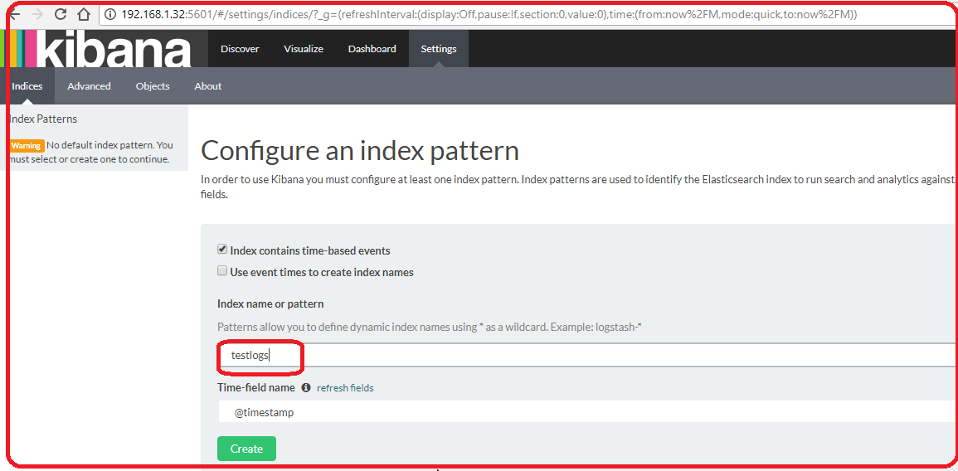Click the site info icon in the address bar
Screen dimensions: 958x471
(110, 14)
